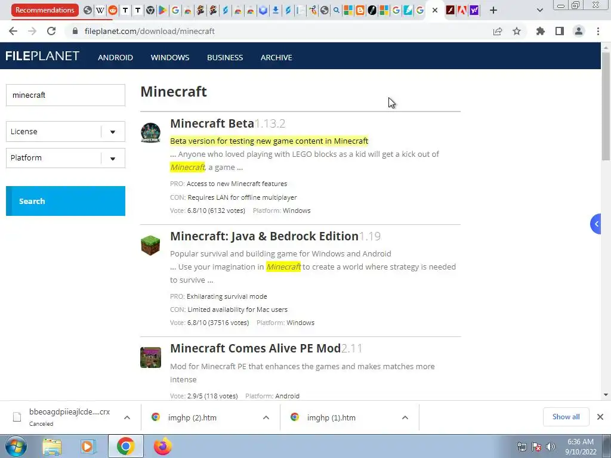This screenshot has height=458, width=611.
Task: Open the Extensions puzzle-piece menu
Action: coord(541,31)
